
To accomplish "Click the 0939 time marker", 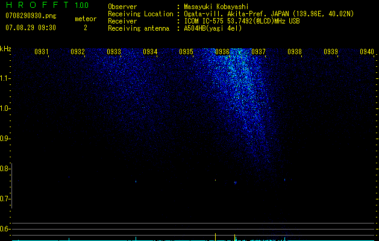I will pyautogui.click(x=331, y=52).
